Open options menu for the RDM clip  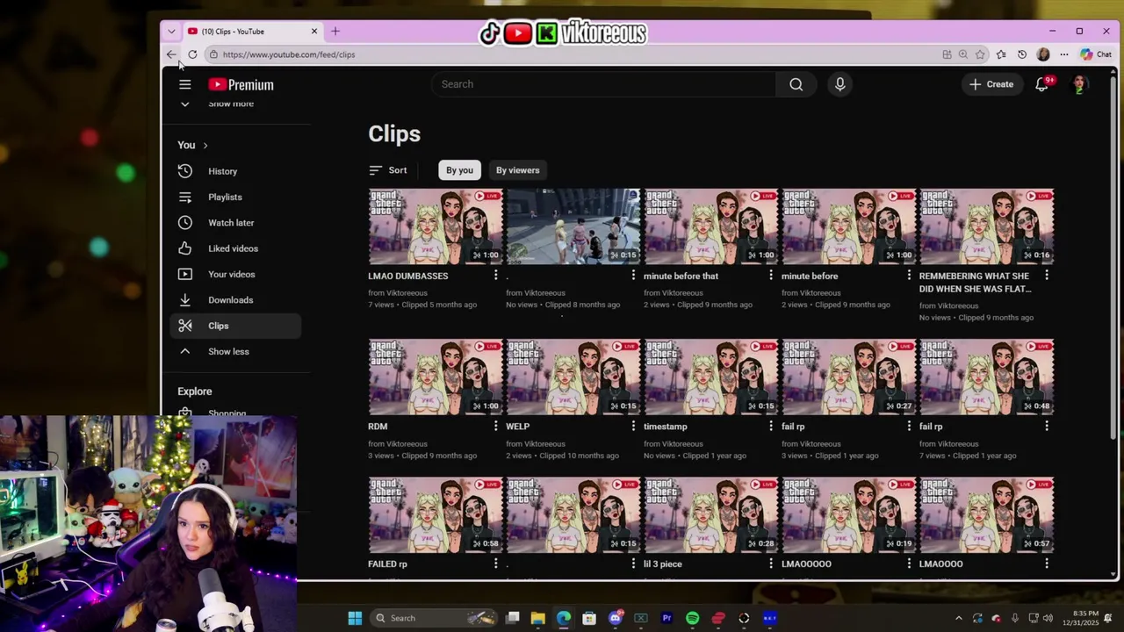[495, 427]
